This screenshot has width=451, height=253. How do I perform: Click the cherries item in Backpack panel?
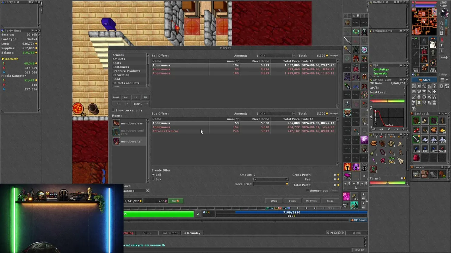pyautogui.click(x=416, y=130)
